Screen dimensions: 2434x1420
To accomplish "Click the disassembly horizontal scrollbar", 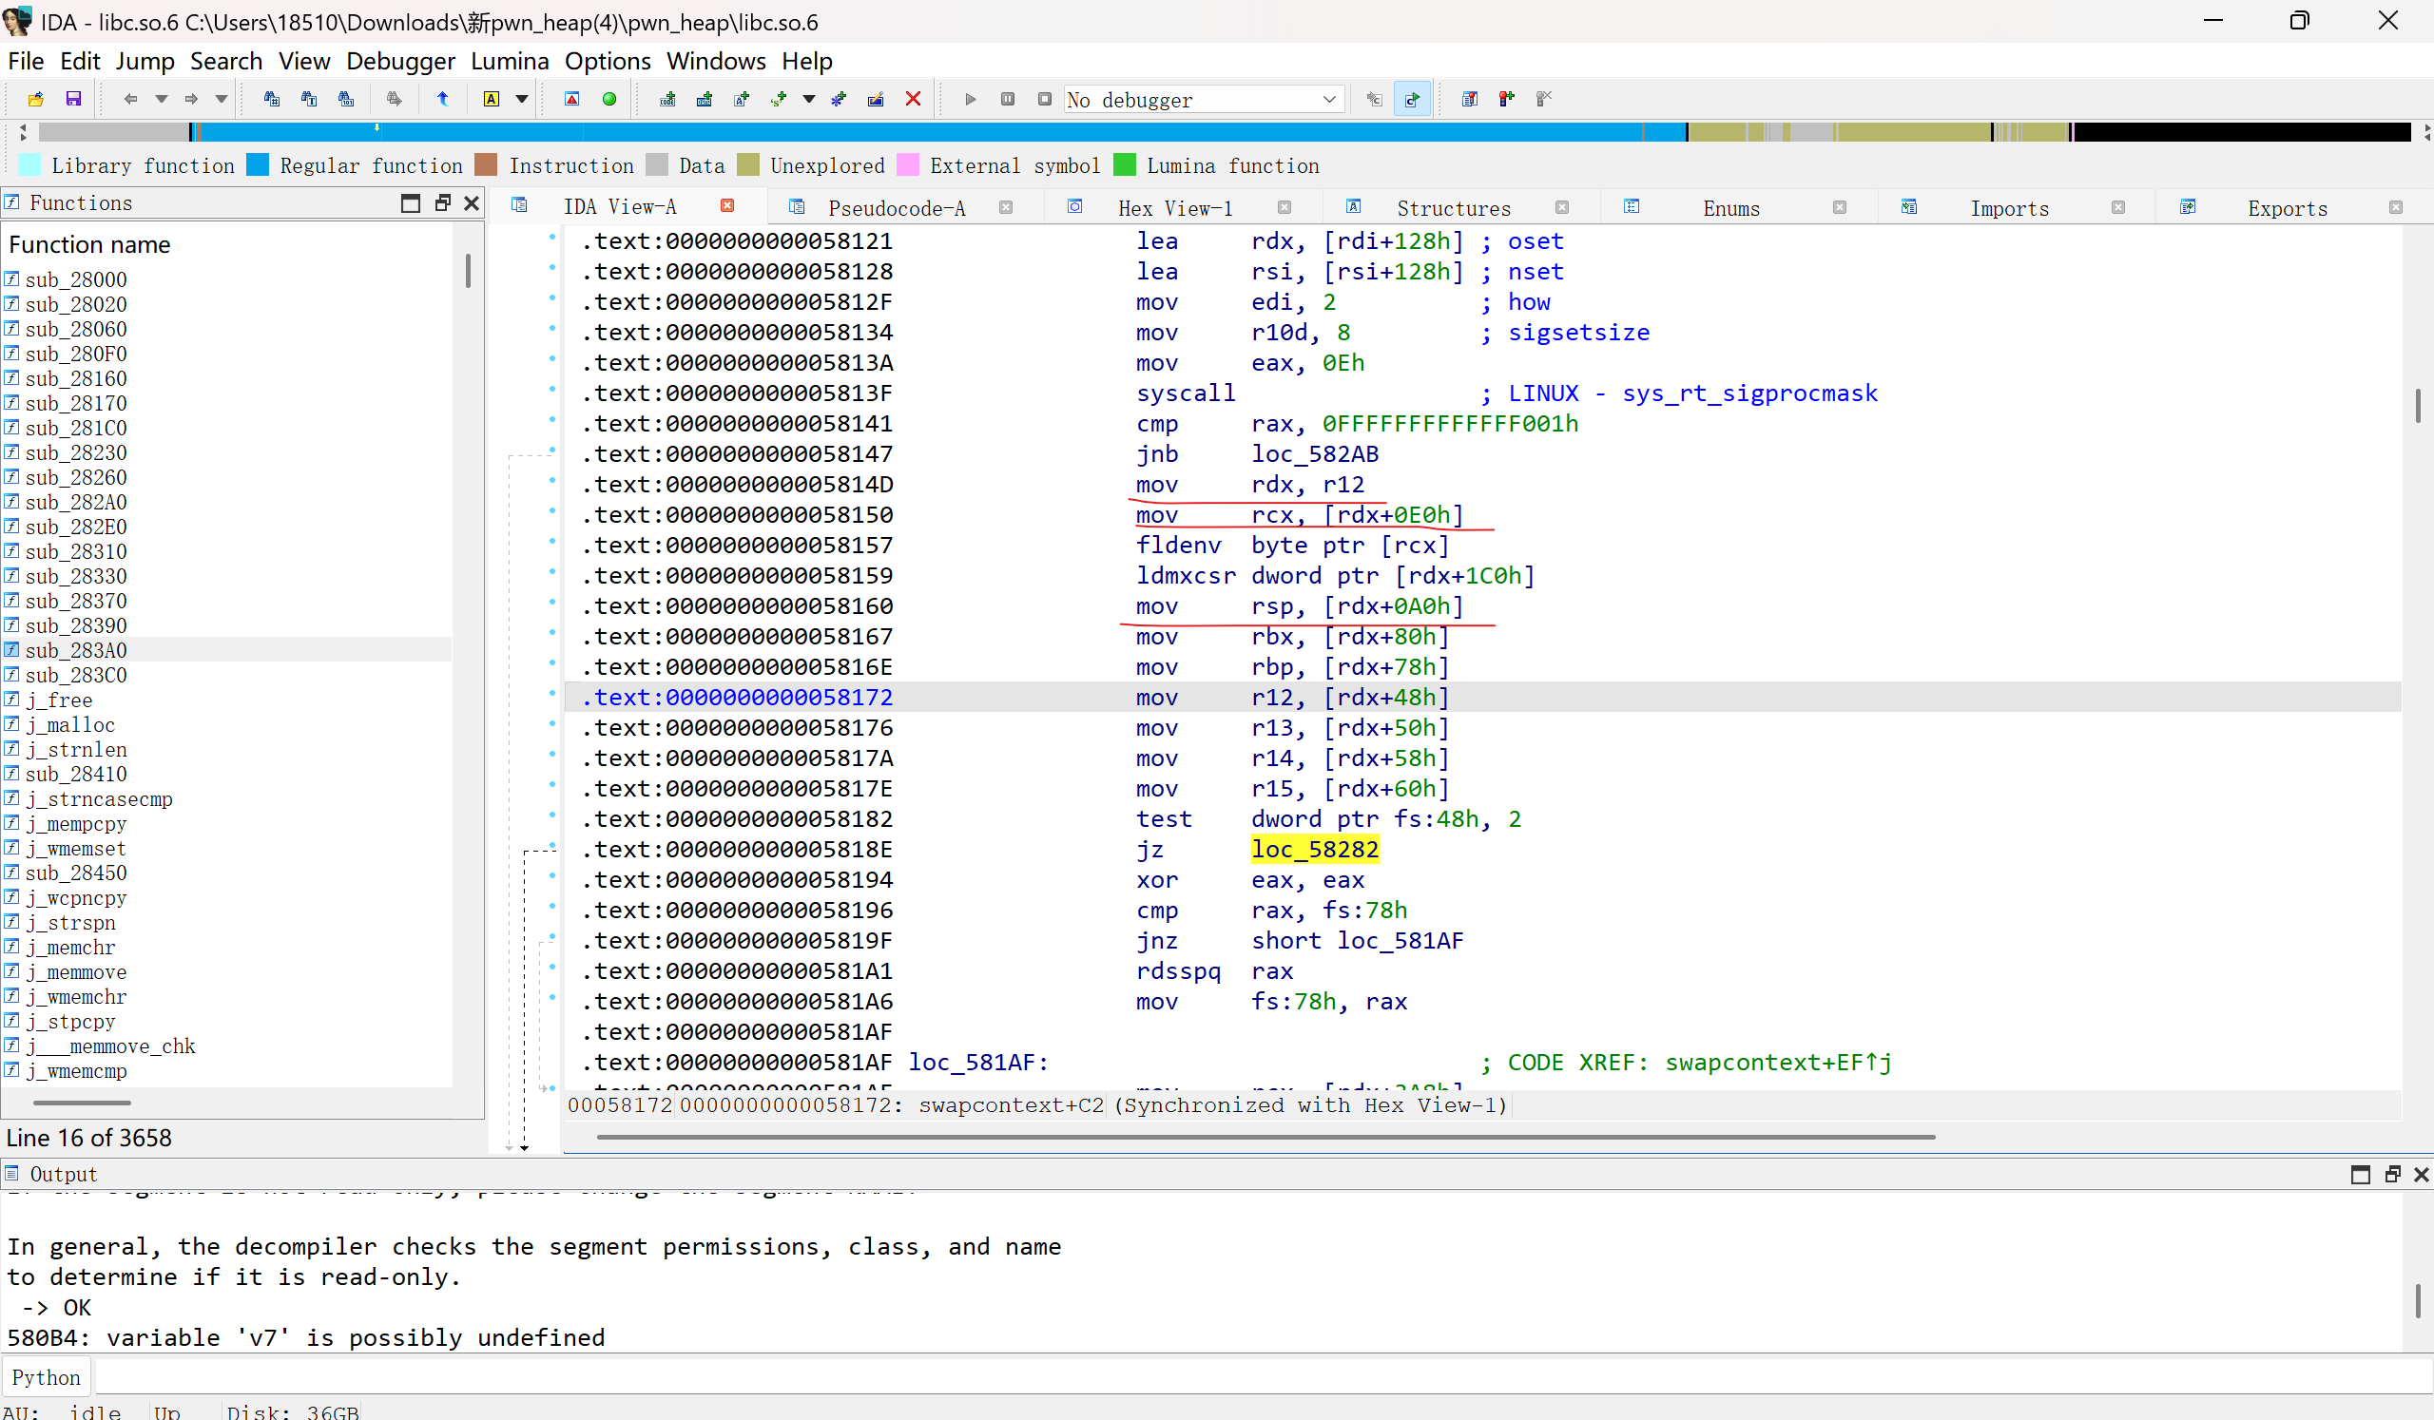I will (x=1265, y=1137).
